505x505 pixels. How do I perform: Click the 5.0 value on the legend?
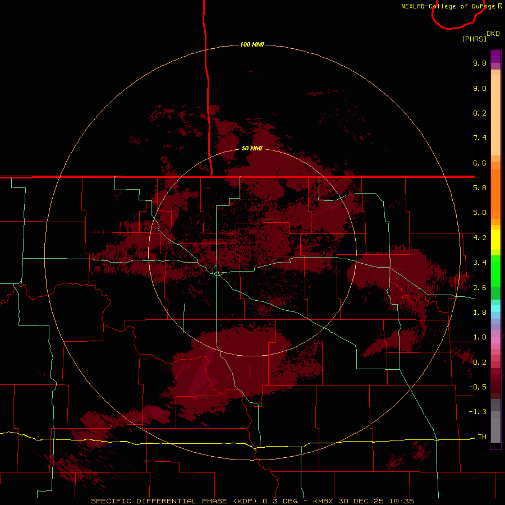(480, 213)
